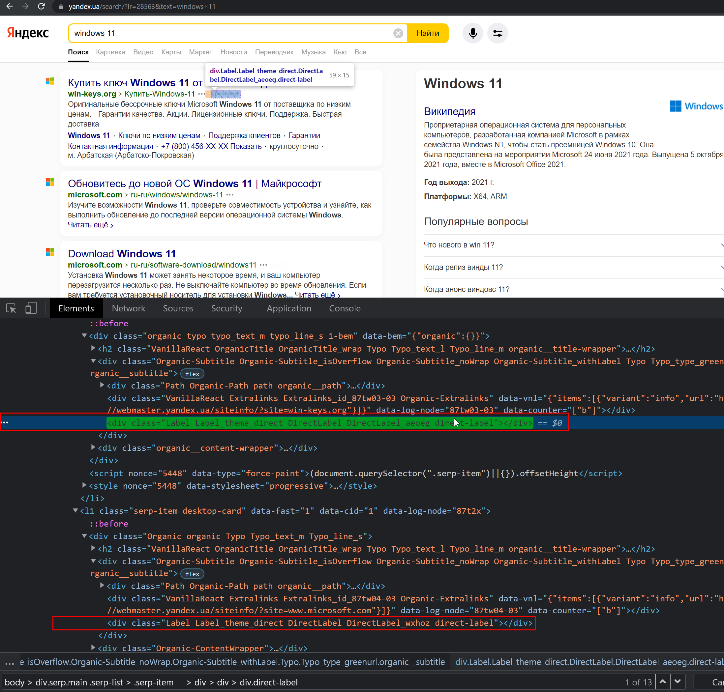The image size is (724, 692).
Task: Select 'body' in the DOM breadcrumb bar
Action: (x=15, y=682)
